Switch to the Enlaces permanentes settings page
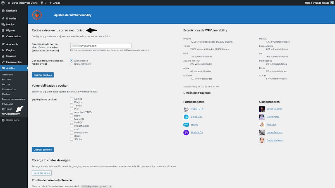This screenshot has height=188, width=335. pos(13,99)
